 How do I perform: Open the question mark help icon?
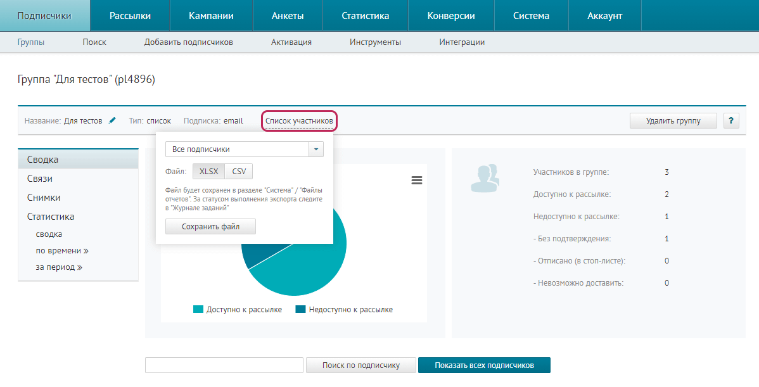click(x=731, y=120)
